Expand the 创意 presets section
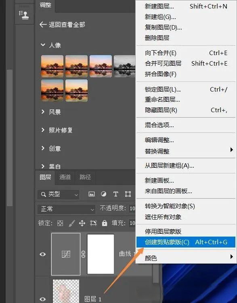Screen dimensions: 237x303 pyautogui.click(x=43, y=148)
